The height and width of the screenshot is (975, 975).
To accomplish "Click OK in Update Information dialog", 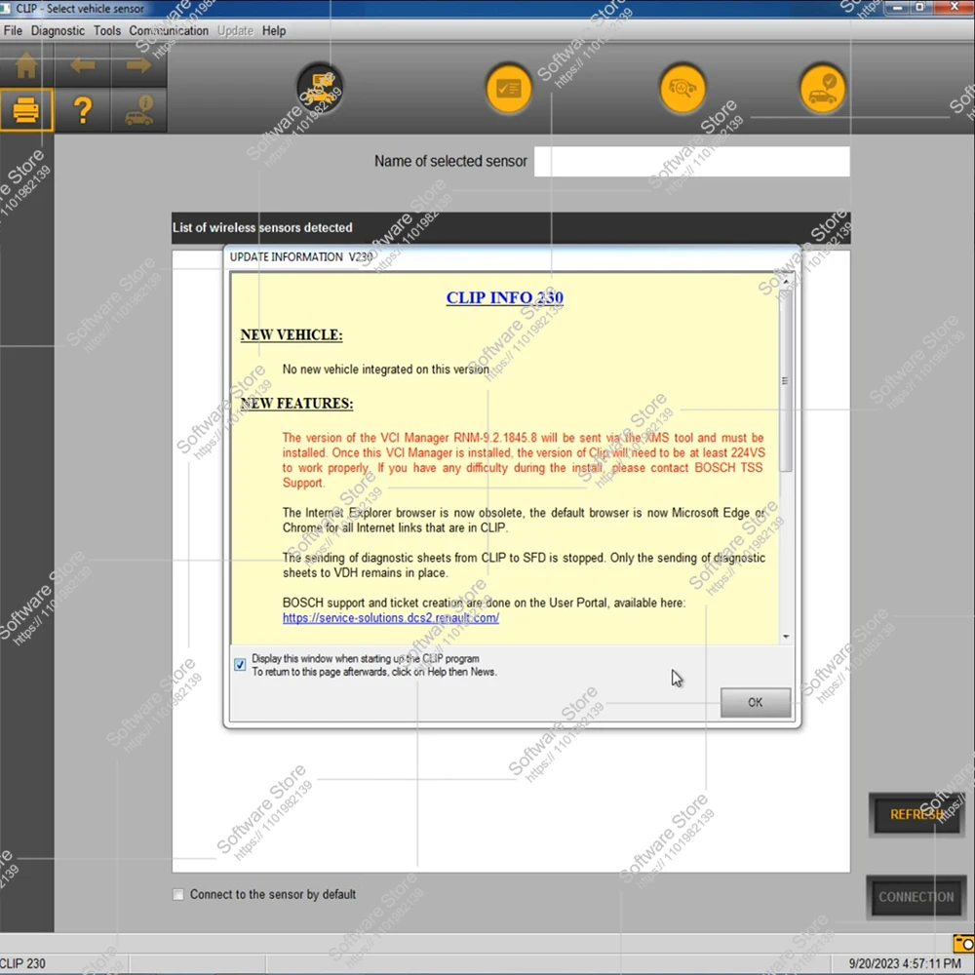I will pyautogui.click(x=755, y=702).
